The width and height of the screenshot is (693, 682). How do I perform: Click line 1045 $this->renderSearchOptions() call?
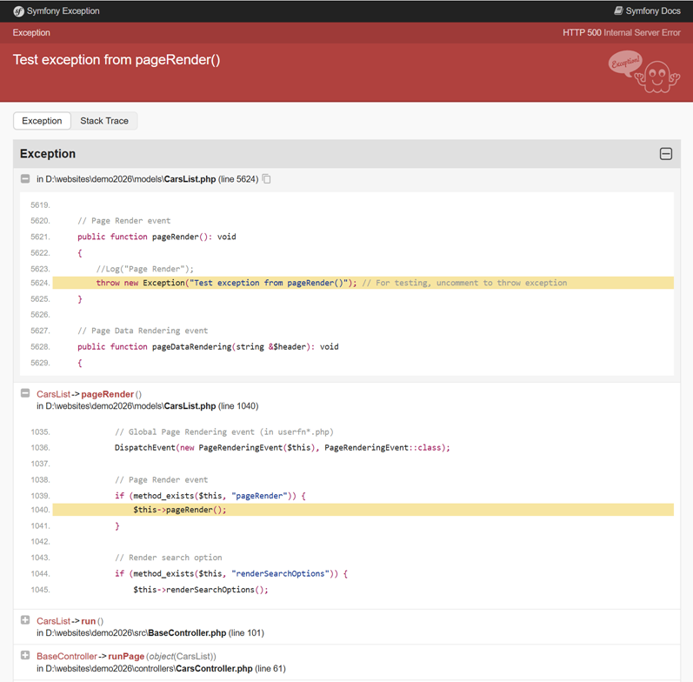(201, 590)
